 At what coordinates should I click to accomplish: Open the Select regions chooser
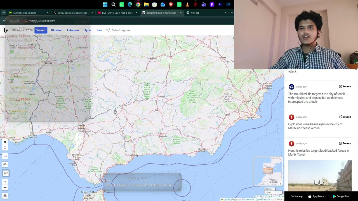click(x=118, y=30)
